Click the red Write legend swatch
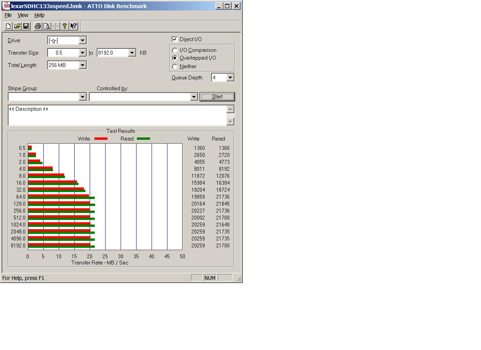 tap(101, 139)
